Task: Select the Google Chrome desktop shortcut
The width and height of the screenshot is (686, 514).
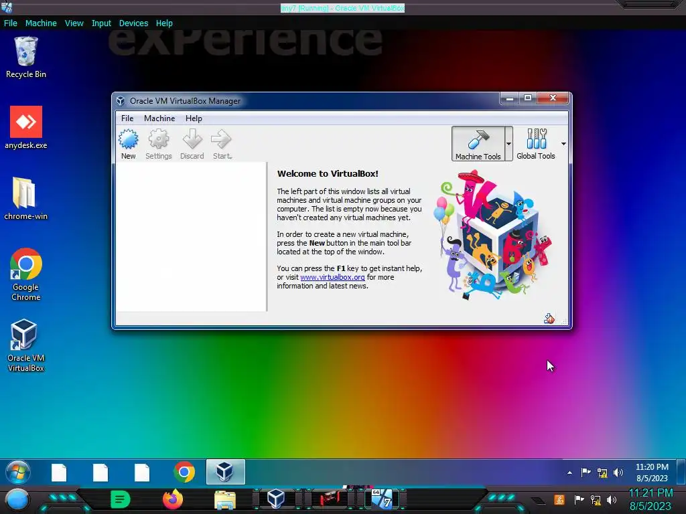Action: [26, 274]
